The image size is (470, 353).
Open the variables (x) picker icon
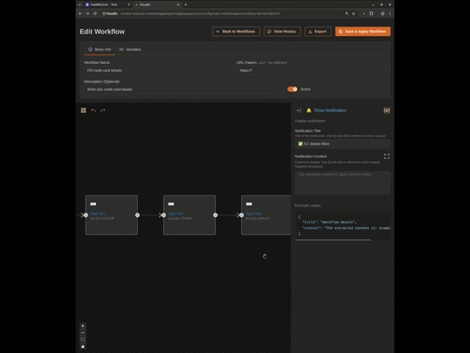coord(387,110)
